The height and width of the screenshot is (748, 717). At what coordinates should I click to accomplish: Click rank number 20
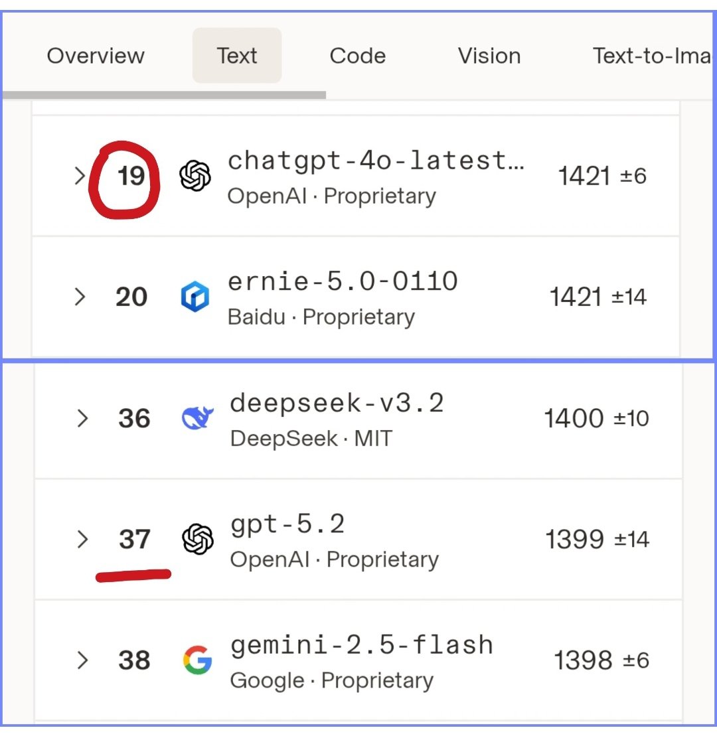[x=131, y=297]
